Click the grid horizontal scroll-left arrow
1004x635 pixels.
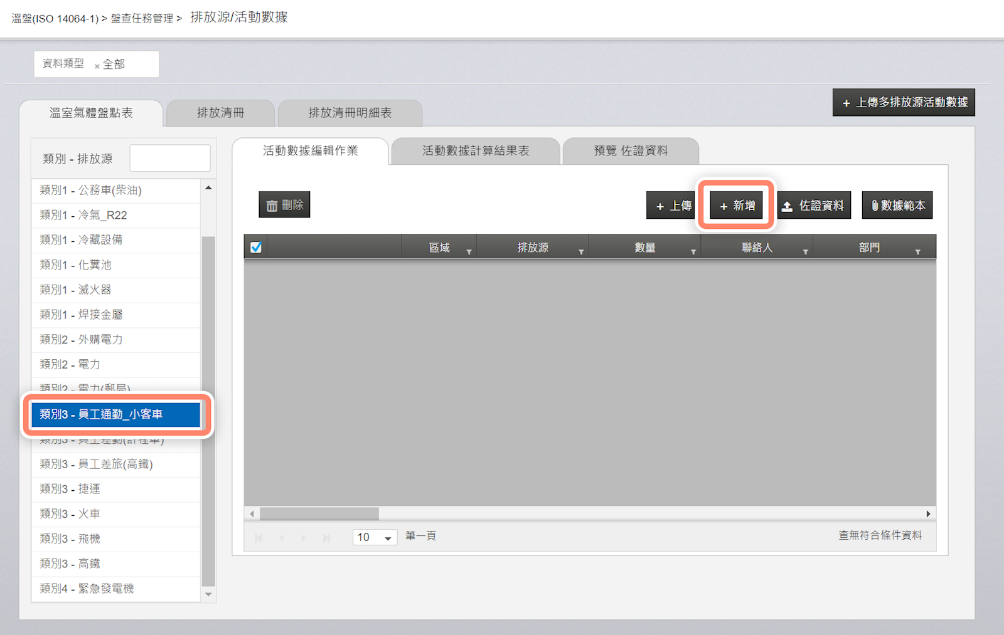[252, 514]
